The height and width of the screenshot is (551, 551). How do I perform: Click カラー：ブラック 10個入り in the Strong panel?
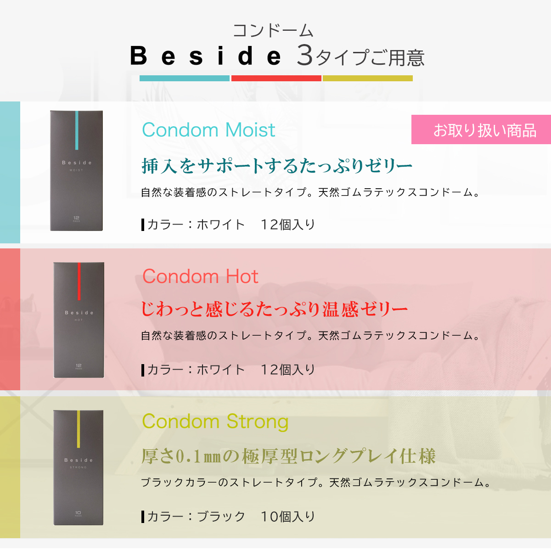[229, 517]
